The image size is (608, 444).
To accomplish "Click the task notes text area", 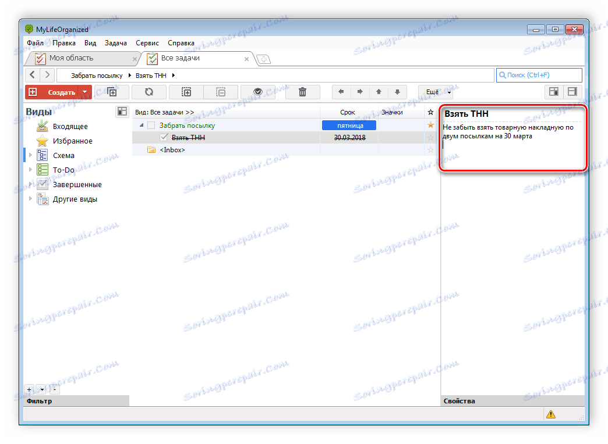I will click(x=512, y=146).
